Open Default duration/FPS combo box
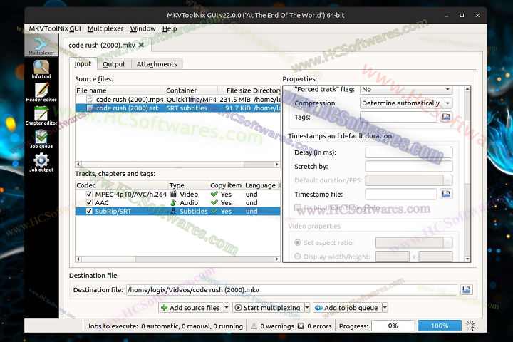 (409, 180)
